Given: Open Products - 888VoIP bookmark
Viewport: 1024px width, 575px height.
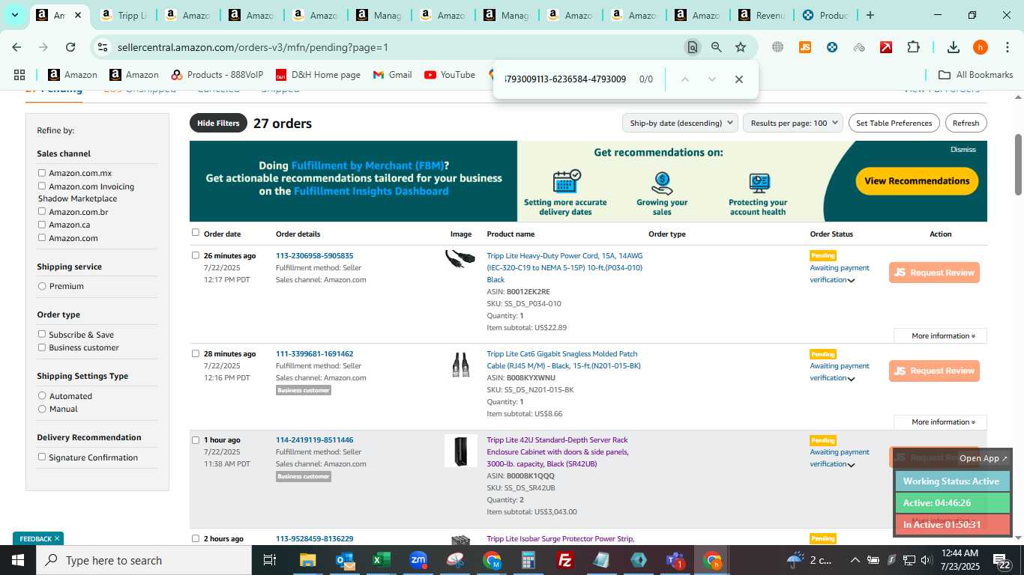Looking at the screenshot, I should 217,75.
